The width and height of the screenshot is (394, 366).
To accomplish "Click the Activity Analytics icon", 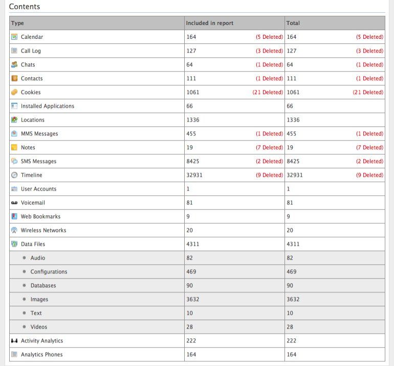I will [14, 340].
